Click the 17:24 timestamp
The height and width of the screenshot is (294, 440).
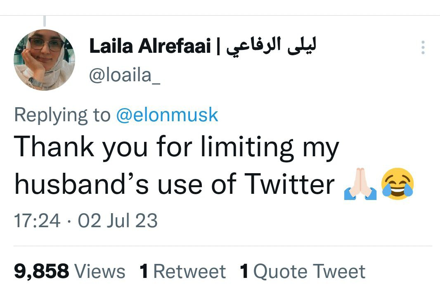click(37, 221)
